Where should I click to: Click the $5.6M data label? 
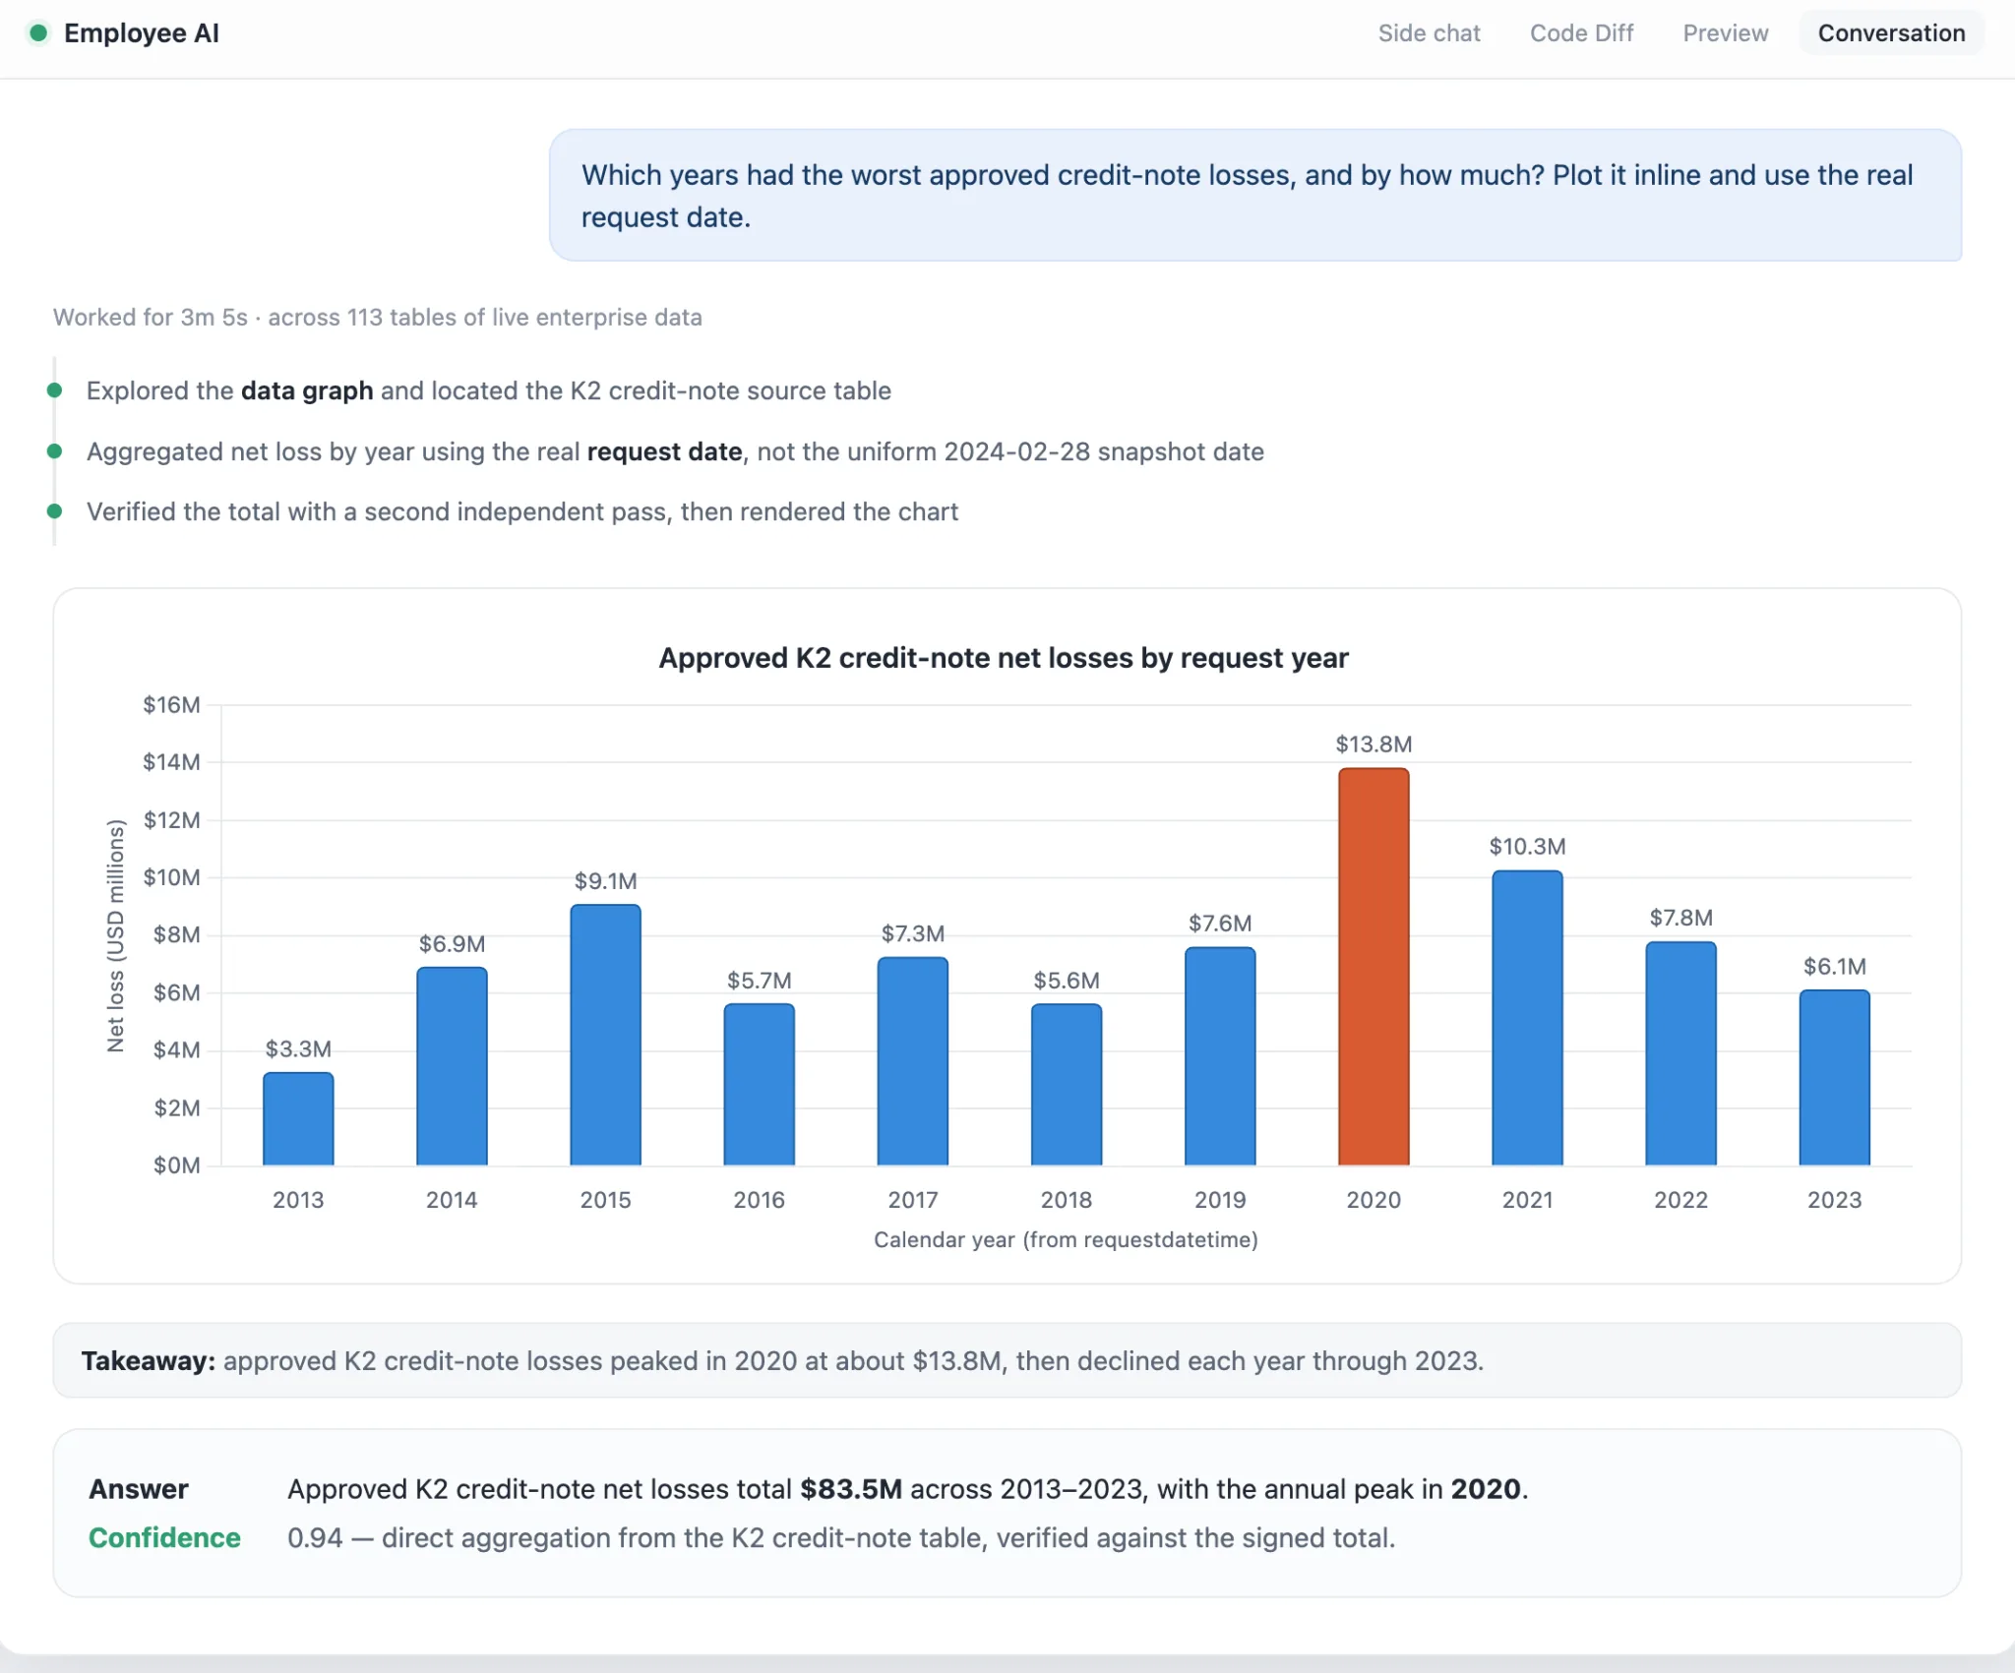click(1066, 981)
